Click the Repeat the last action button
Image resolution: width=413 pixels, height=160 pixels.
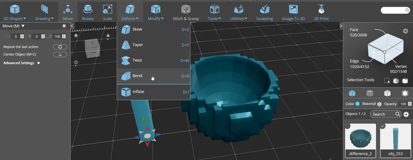(x=60, y=47)
